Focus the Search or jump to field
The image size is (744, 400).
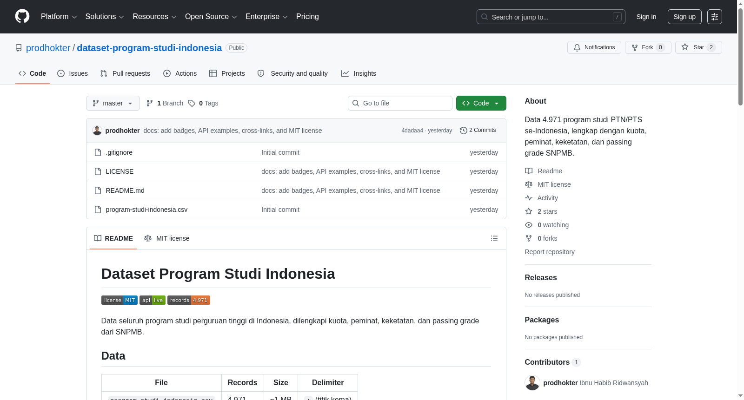click(x=551, y=17)
